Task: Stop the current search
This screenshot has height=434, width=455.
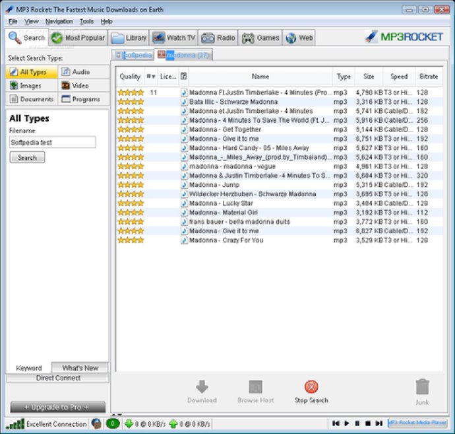Action: coord(311,392)
